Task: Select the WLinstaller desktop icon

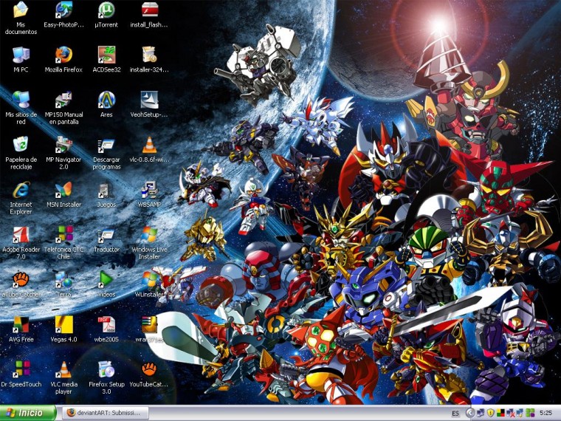Action: point(150,280)
